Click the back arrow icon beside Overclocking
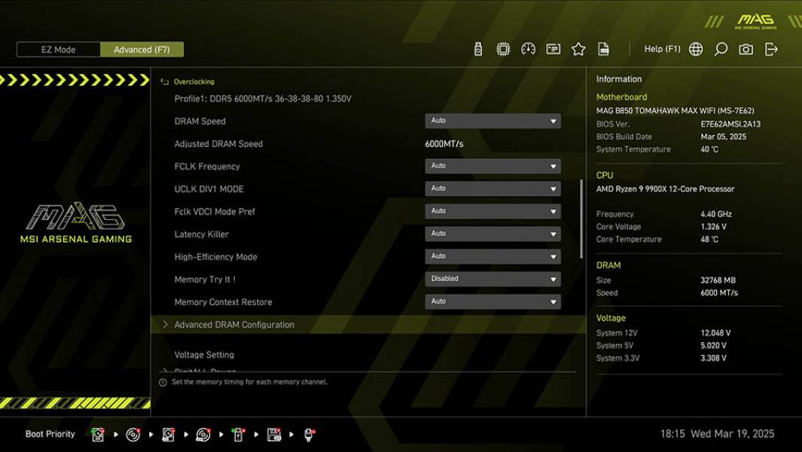 [x=164, y=82]
